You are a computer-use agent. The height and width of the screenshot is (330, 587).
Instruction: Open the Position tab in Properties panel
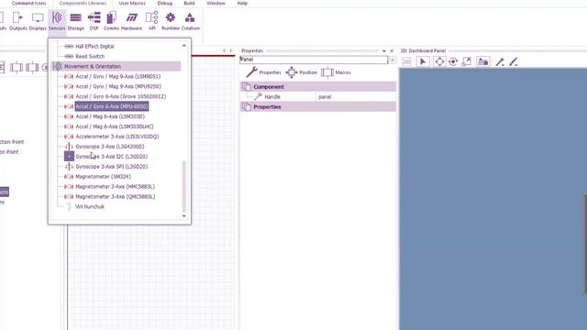[x=302, y=72]
